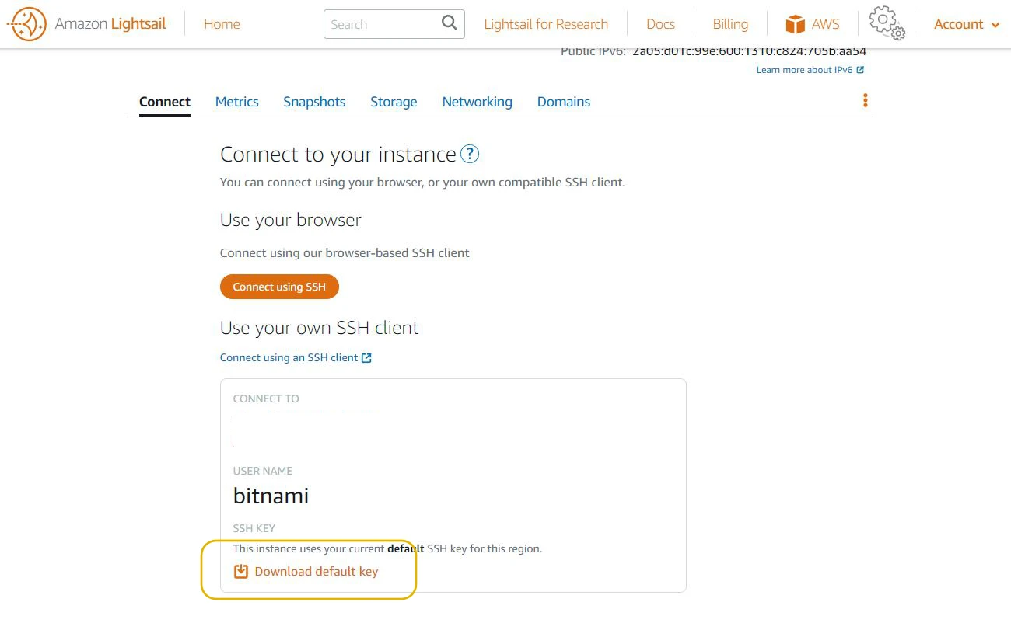Click the download key icon

point(241,572)
